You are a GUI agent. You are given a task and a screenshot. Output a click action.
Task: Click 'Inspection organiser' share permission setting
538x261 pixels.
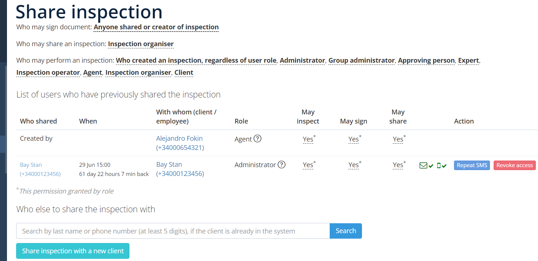point(141,44)
